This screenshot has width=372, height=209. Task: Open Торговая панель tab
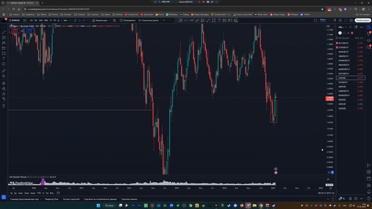(129, 199)
